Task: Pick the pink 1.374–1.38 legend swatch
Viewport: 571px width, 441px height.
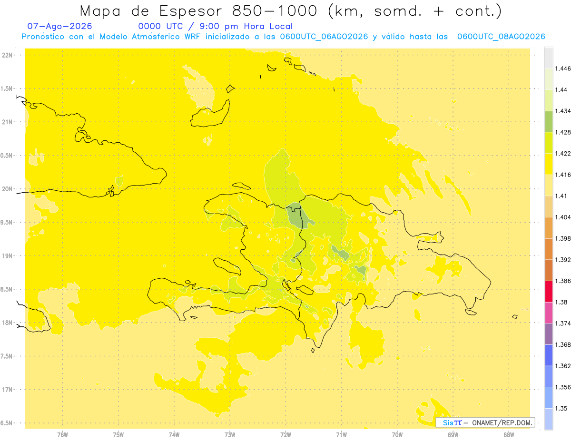Action: (549, 313)
